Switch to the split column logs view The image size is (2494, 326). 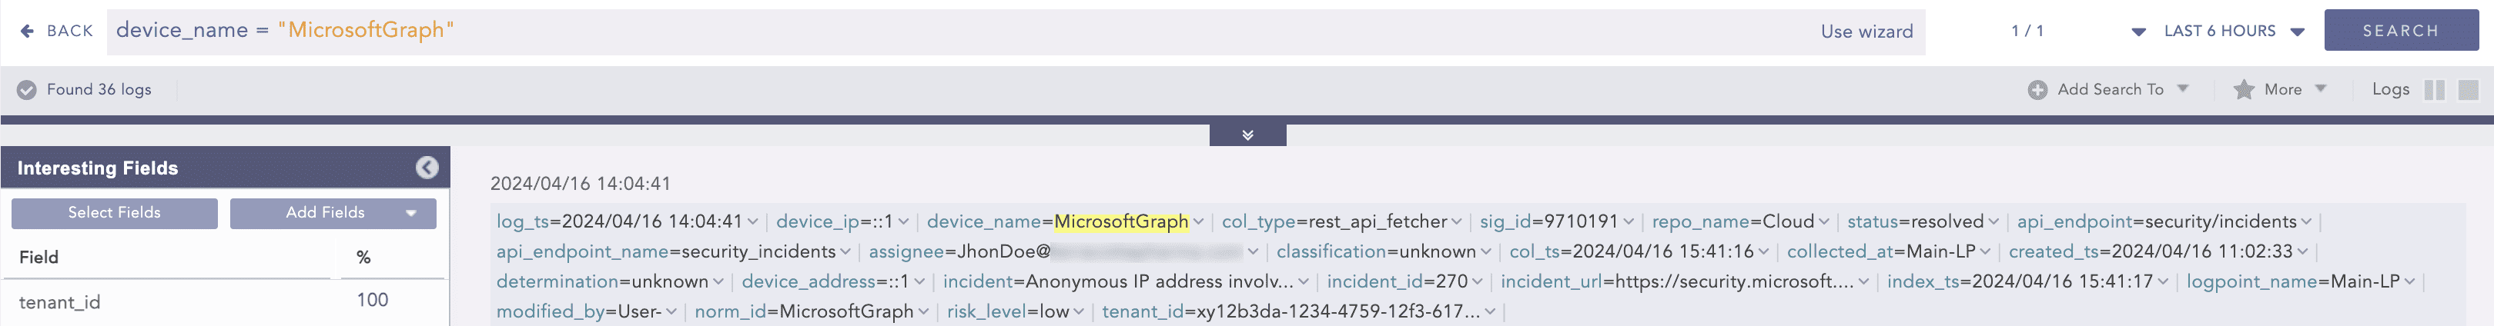pyautogui.click(x=2434, y=90)
